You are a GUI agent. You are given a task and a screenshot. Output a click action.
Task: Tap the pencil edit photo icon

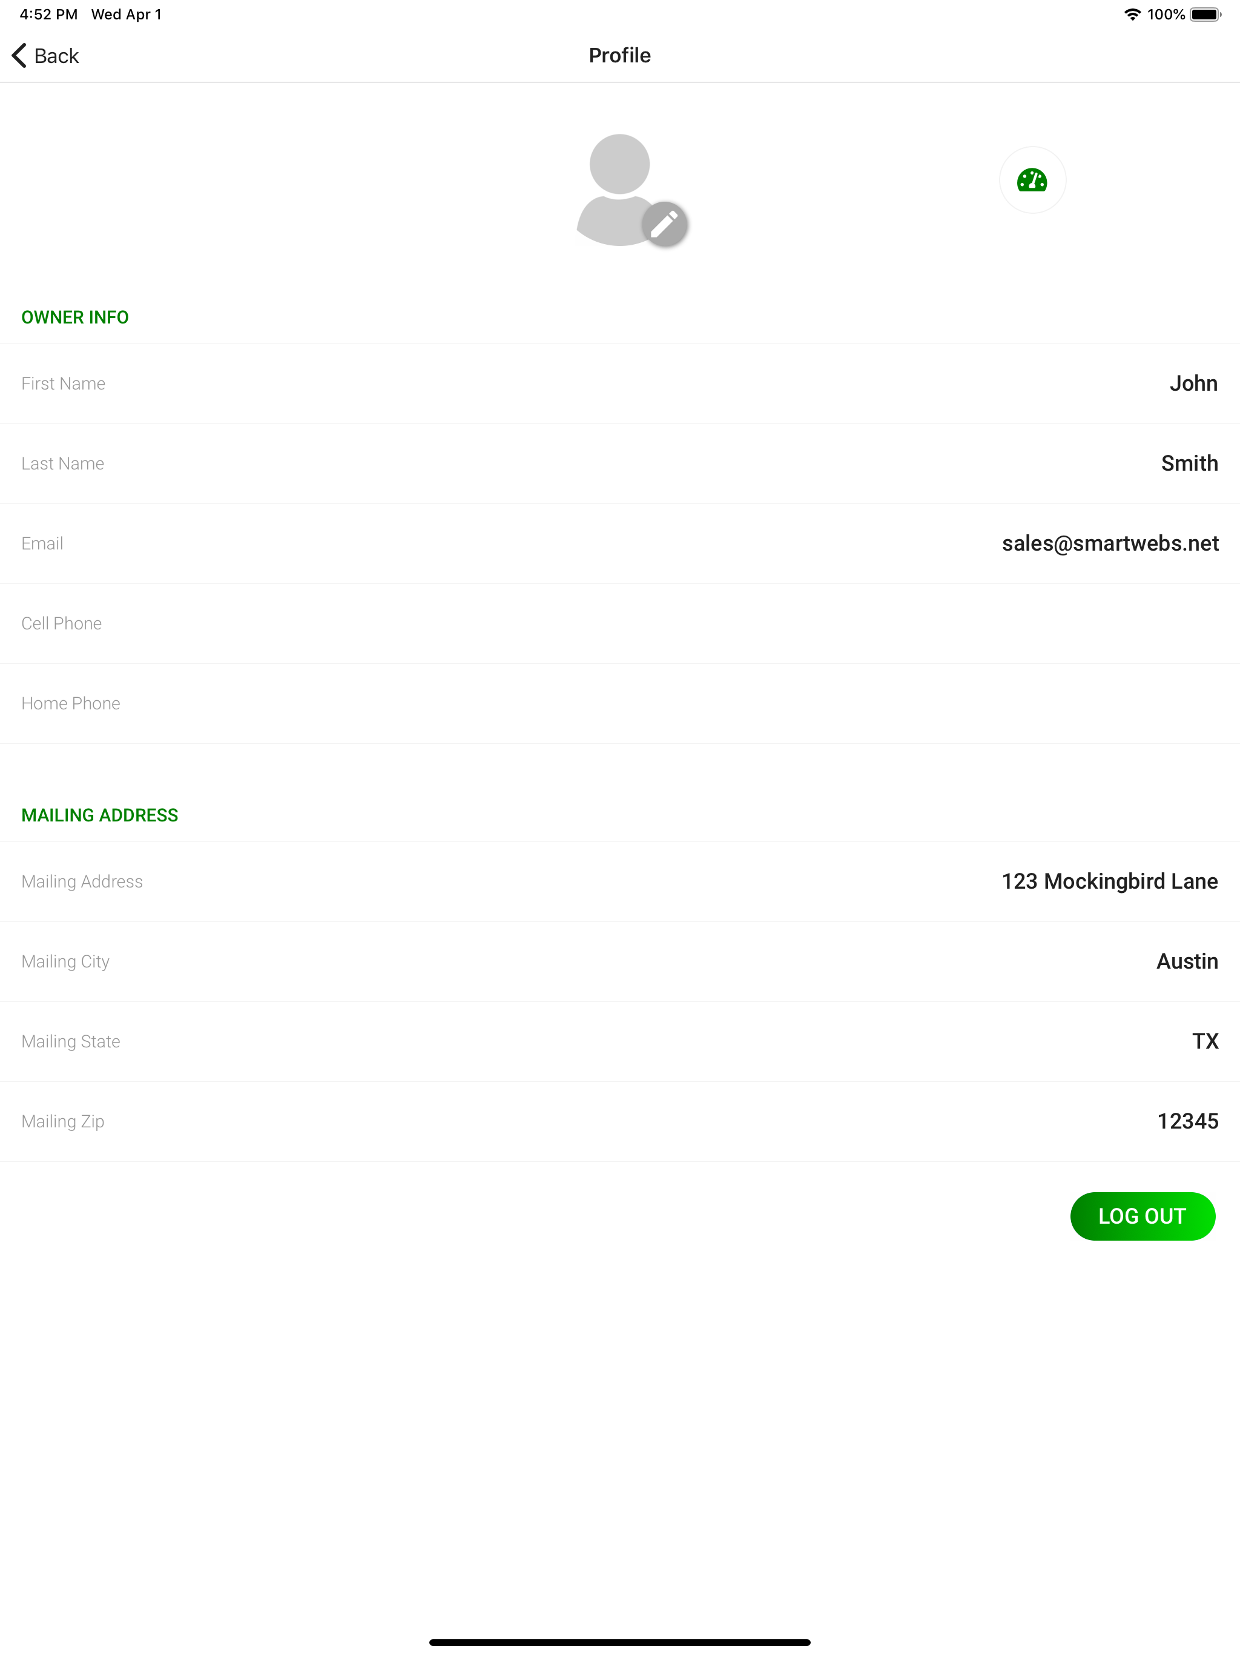tap(664, 225)
